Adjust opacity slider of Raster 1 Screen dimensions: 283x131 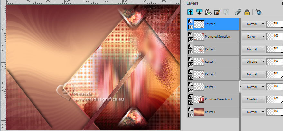pos(275,112)
